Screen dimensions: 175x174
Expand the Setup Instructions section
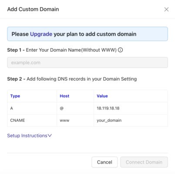(x=27, y=136)
